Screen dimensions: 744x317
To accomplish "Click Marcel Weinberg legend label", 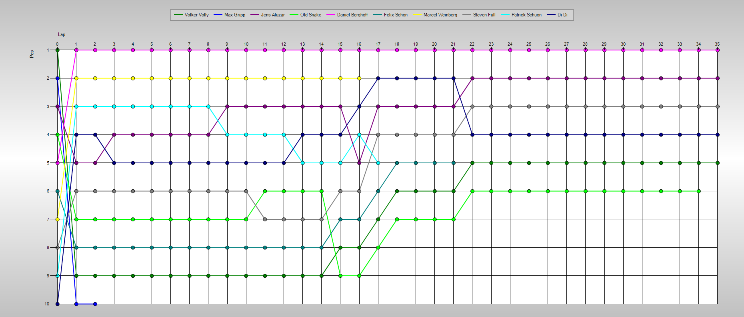I will click(x=440, y=15).
